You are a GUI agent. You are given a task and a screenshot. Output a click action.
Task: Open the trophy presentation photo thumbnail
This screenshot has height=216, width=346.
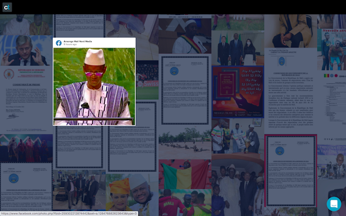tap(236, 137)
